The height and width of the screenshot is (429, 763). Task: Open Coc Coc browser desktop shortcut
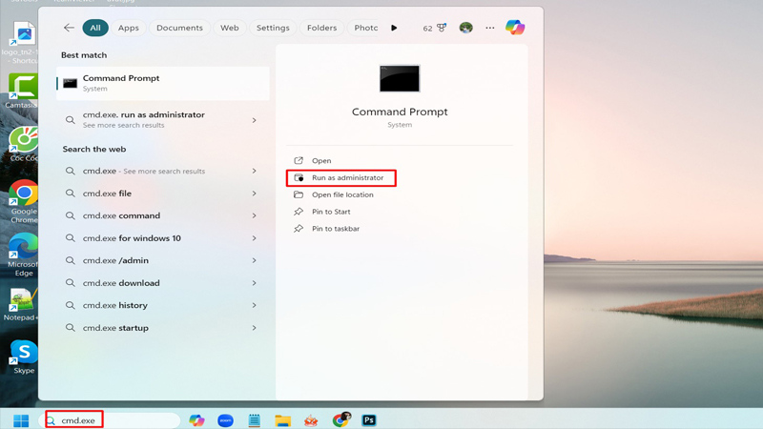point(23,144)
